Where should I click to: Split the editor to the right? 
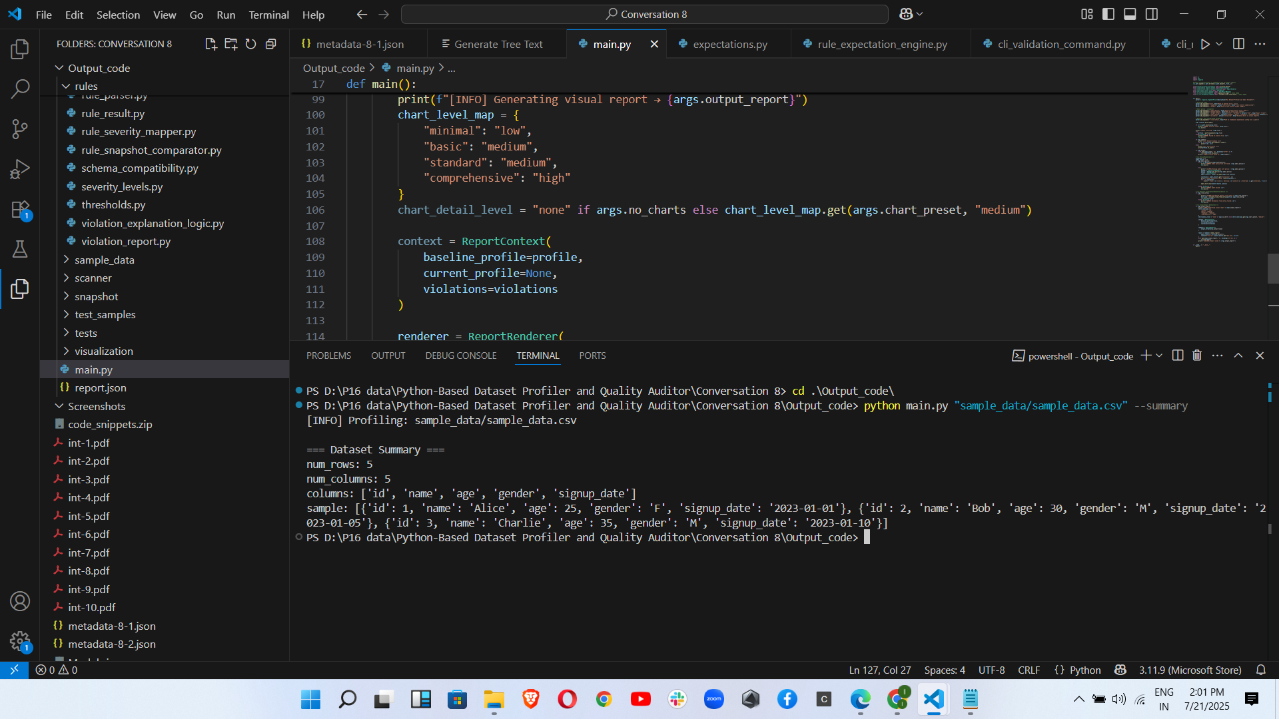click(1238, 44)
